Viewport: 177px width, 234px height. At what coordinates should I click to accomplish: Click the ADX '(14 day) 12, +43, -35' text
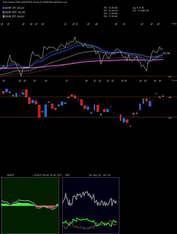coord(99,175)
